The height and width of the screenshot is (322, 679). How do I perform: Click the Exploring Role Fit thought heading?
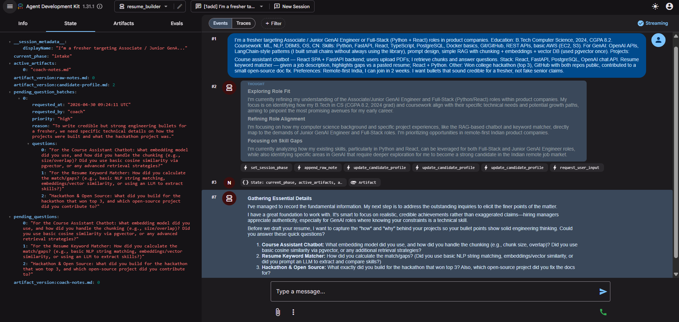point(269,91)
